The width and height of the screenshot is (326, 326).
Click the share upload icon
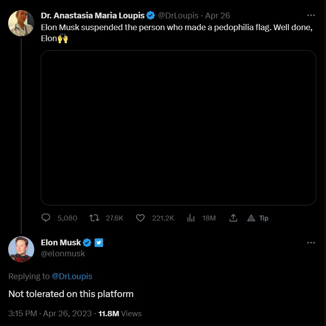[x=233, y=218]
